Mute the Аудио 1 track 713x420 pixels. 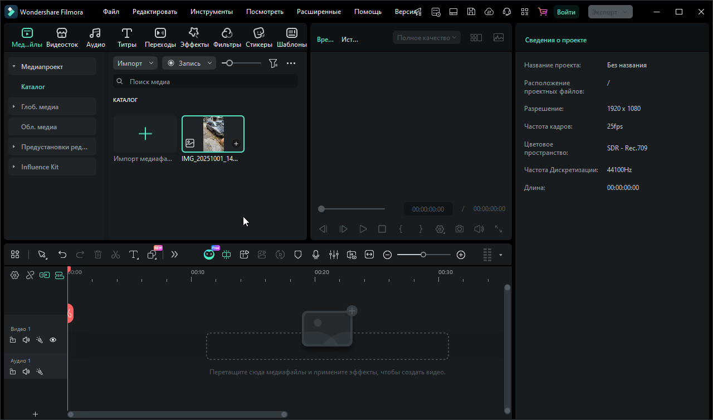click(26, 372)
